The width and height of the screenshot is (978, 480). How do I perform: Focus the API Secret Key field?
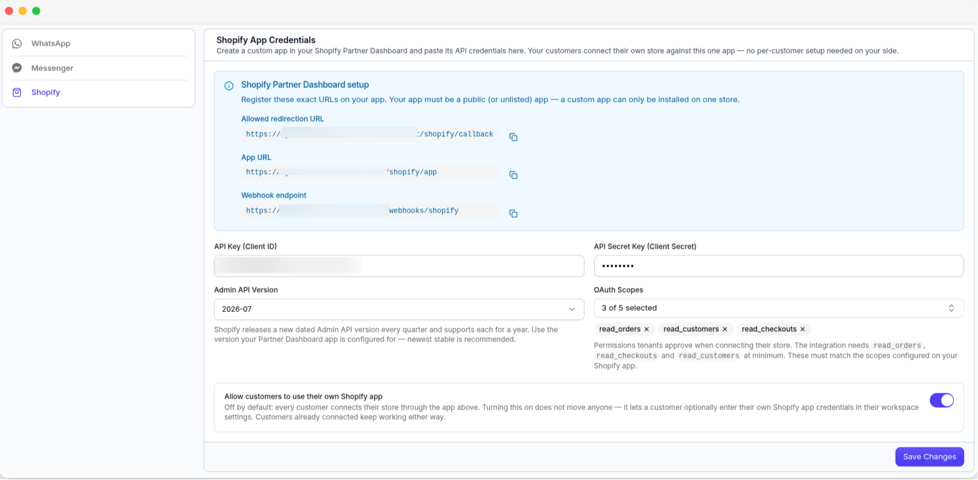(779, 266)
